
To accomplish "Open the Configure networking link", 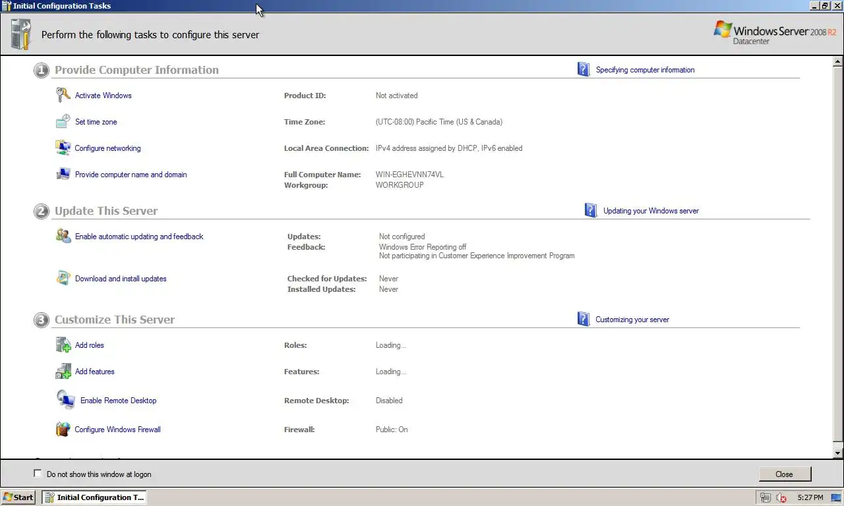I will point(107,148).
